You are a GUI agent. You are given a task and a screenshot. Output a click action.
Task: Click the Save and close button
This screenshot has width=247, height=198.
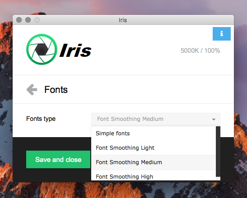[x=58, y=160]
